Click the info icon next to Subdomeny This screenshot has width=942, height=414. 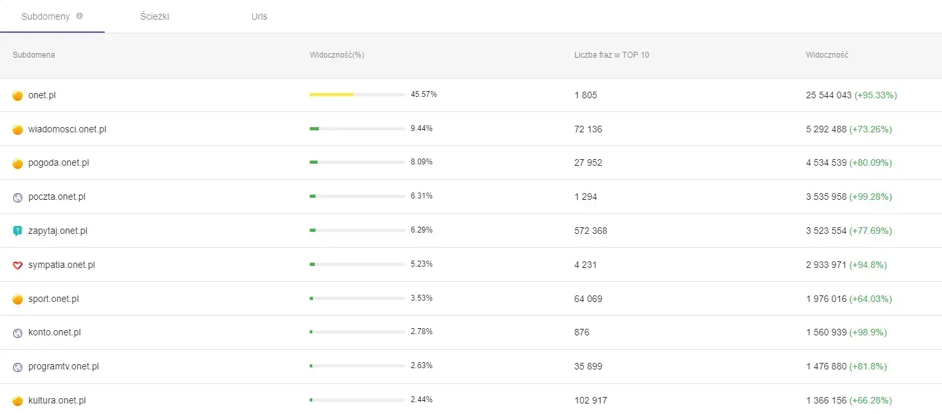(x=80, y=16)
